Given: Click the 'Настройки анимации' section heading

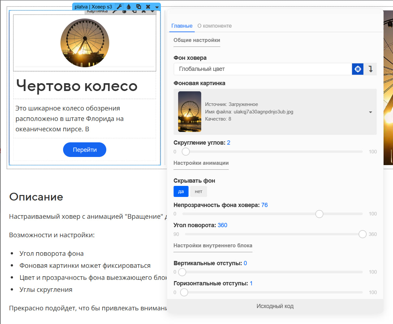Looking at the screenshot, I should pos(201,163).
